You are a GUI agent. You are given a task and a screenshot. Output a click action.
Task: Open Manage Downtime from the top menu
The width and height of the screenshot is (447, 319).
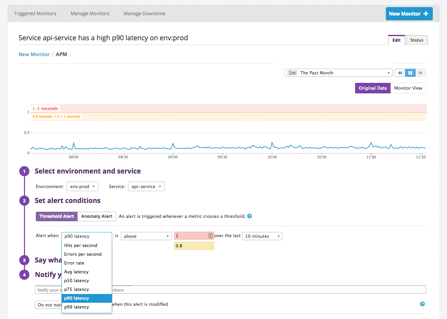pos(144,14)
